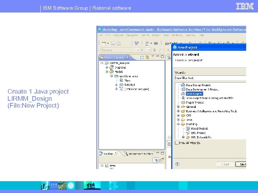Click the Plug-in Project icon

[183, 102]
